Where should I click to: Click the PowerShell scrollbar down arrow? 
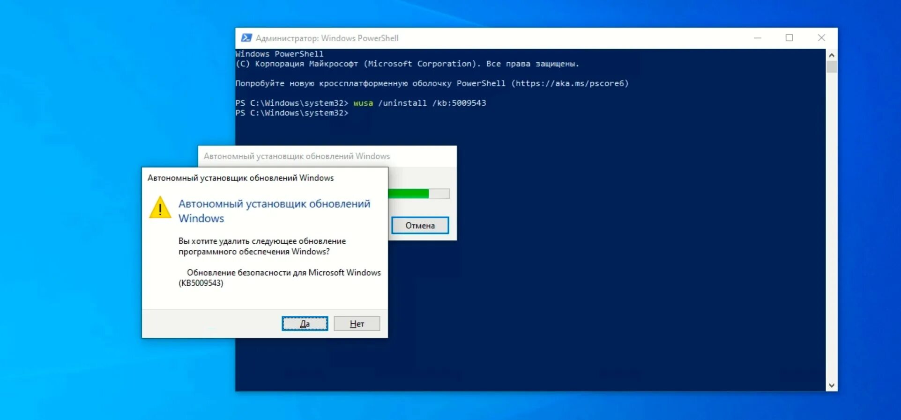(x=832, y=386)
